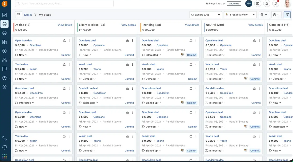
Task: Open the Deals dollar icon in sidebar
Action: click(4, 51)
